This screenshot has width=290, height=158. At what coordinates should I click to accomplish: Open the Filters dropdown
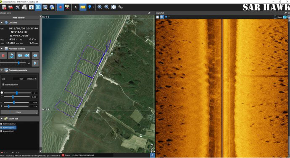(x=19, y=112)
